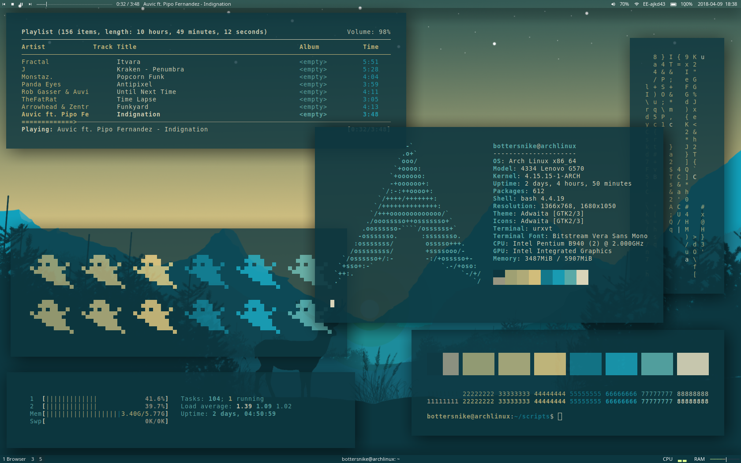
Task: Switch to workspace 3
Action: pyautogui.click(x=32, y=459)
